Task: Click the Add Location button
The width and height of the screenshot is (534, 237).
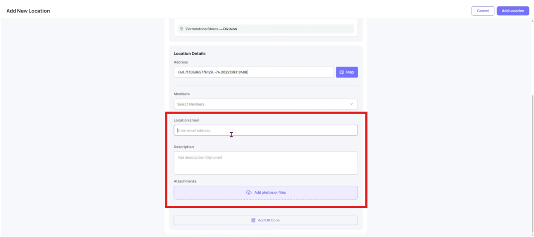Action: [x=513, y=11]
